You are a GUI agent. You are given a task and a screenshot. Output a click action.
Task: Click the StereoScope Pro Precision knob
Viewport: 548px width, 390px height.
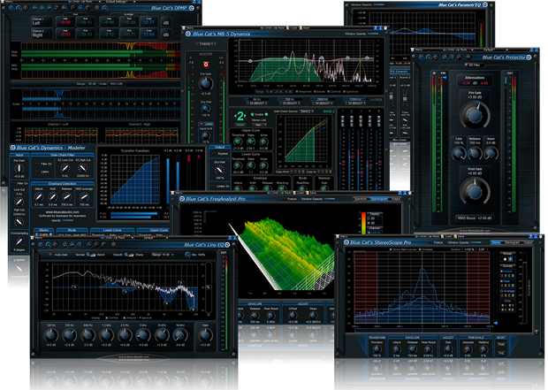coord(377,349)
